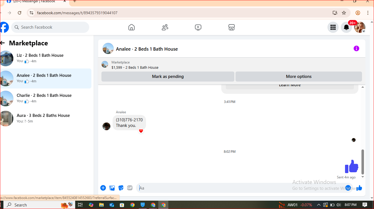Click Aura's listing thumbnail
Screen dimensions: 374x209
pos(6,119)
